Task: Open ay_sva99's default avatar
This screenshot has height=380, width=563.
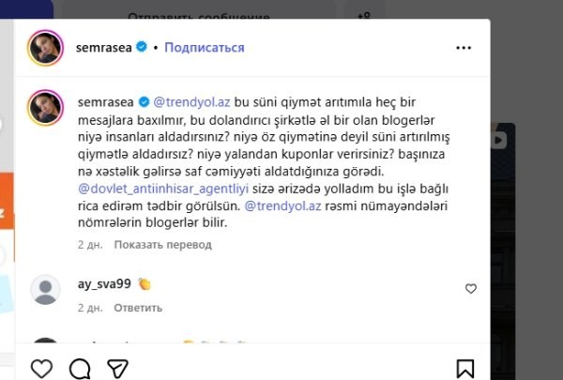Action: click(45, 290)
